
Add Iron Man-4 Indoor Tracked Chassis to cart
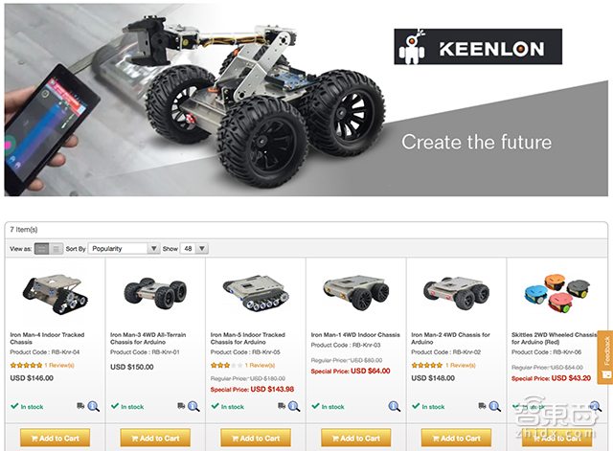[56, 439]
